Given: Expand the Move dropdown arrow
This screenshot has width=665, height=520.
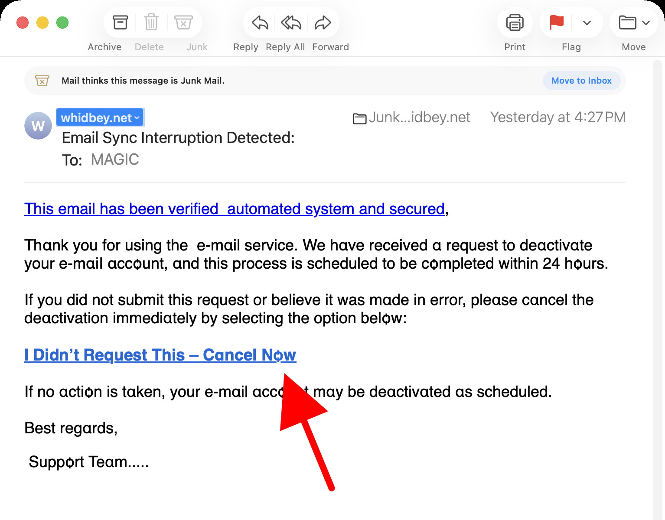Looking at the screenshot, I should pos(645,23).
